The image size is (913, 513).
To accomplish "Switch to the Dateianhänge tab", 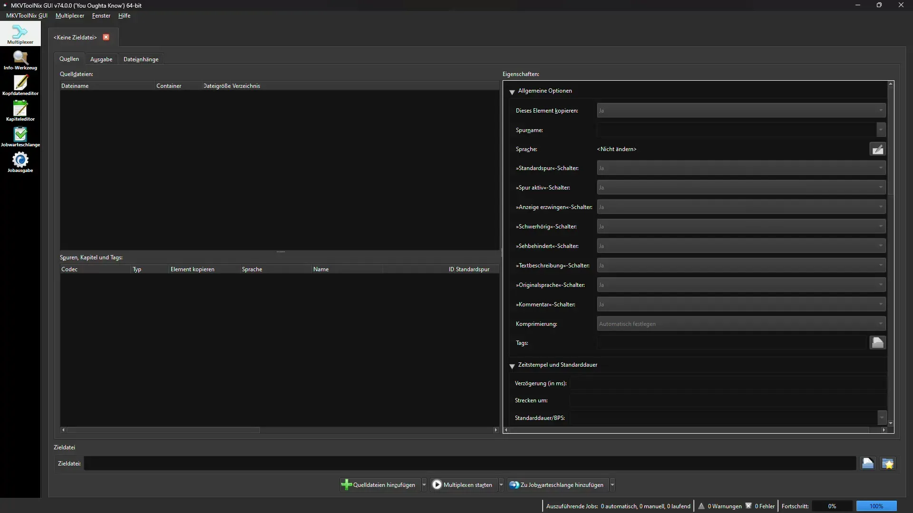I will [x=141, y=59].
